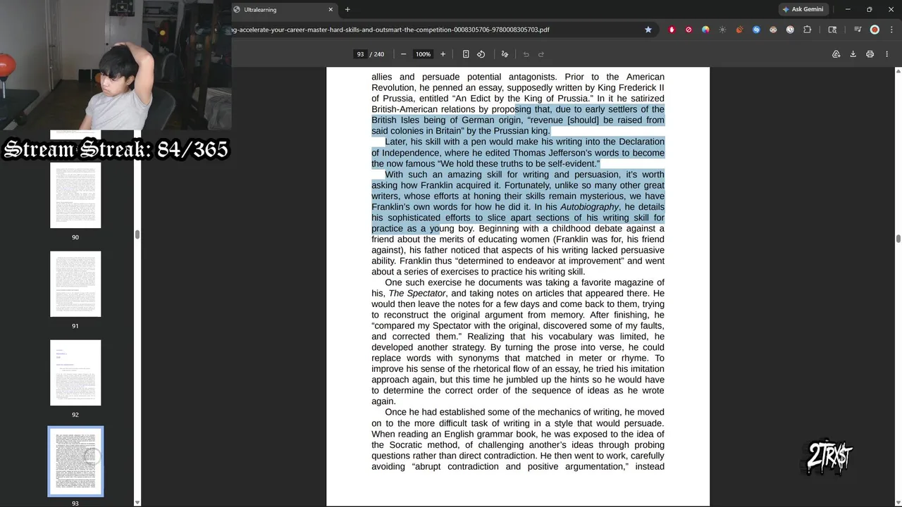Click the italic title "The Spectator"
The height and width of the screenshot is (507, 902).
[417, 294]
